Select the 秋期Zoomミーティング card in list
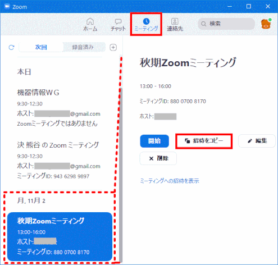Screen dimensions: 278x265 (60, 236)
